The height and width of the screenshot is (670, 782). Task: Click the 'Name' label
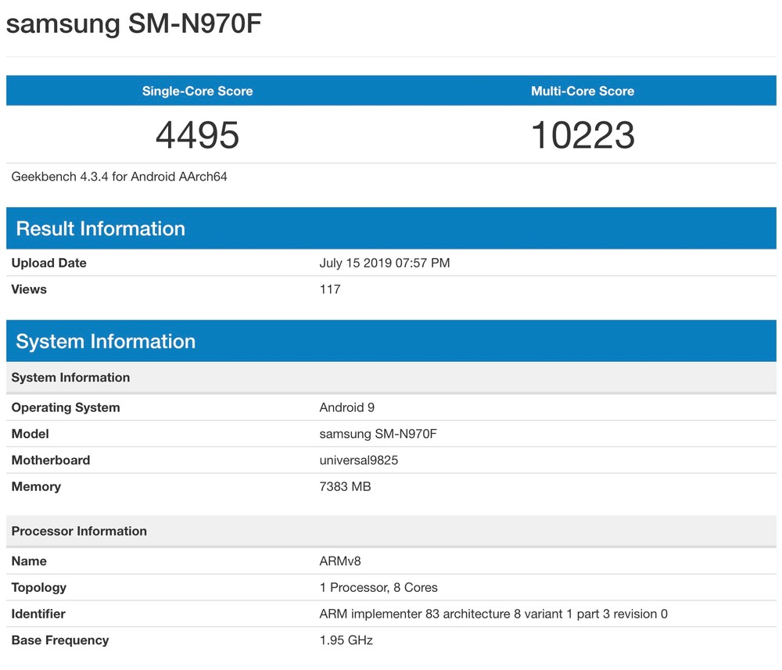coord(29,561)
